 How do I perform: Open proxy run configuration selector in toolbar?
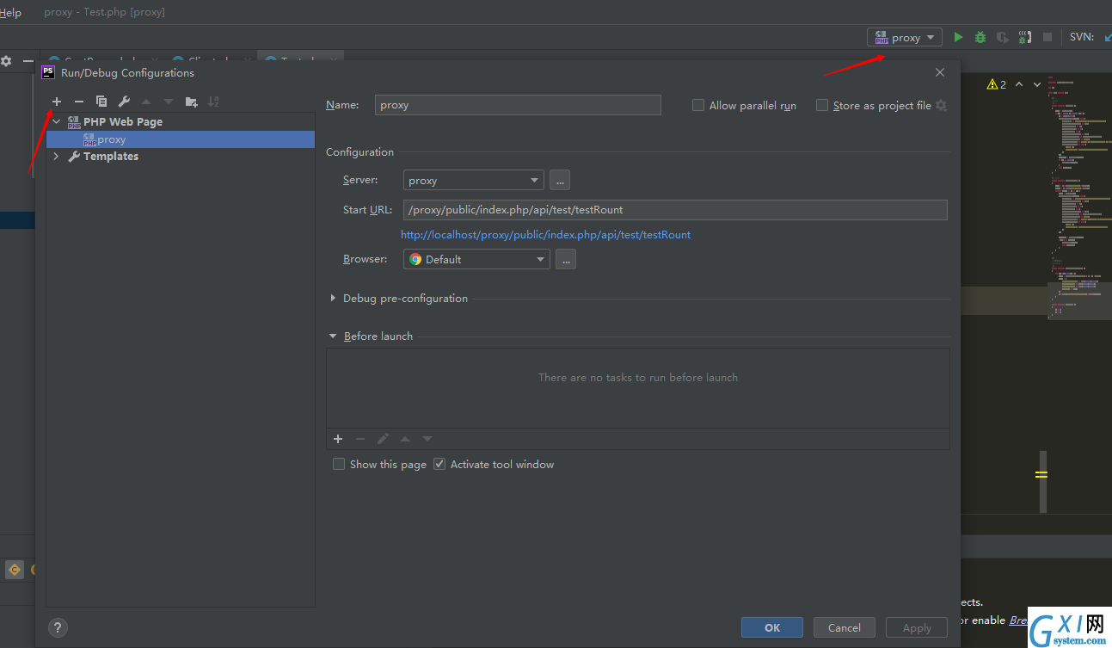905,37
